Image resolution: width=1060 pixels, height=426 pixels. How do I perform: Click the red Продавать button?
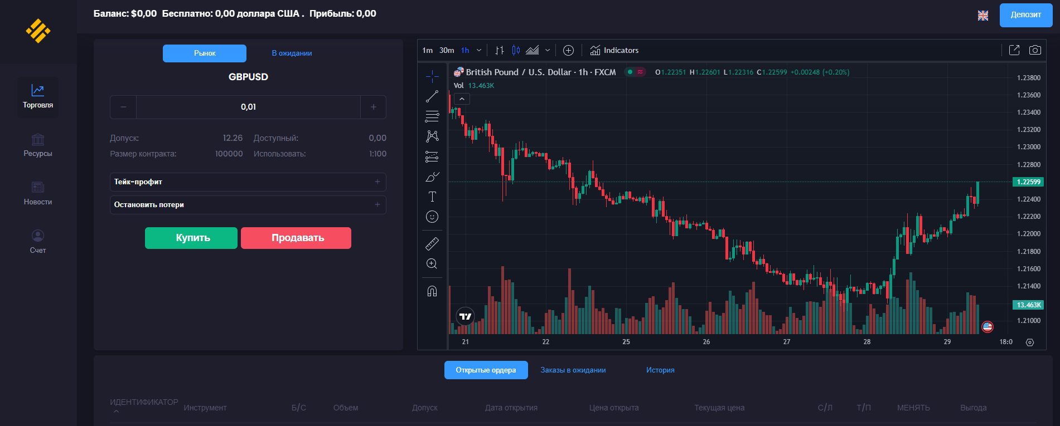click(296, 238)
